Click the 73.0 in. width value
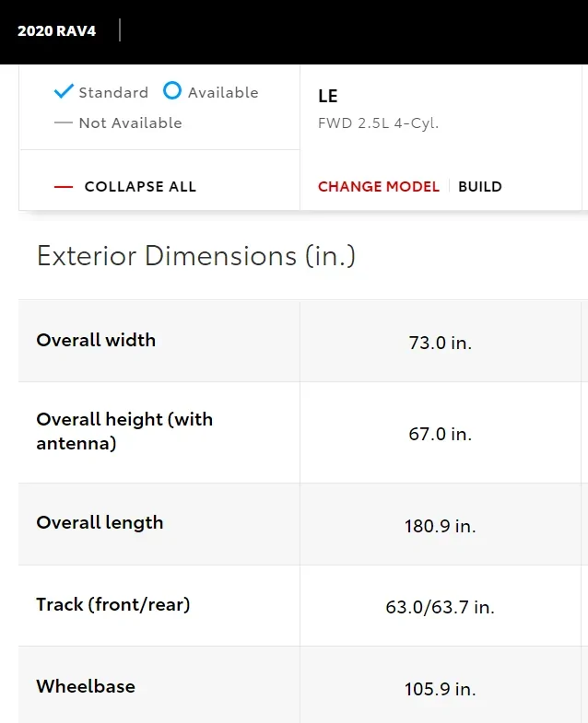This screenshot has height=723, width=588. (440, 343)
